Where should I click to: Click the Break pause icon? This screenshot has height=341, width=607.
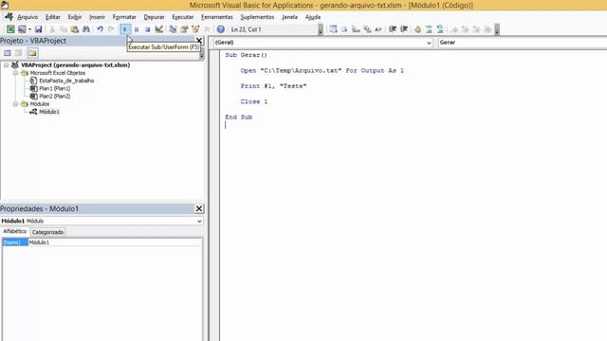[137, 29]
